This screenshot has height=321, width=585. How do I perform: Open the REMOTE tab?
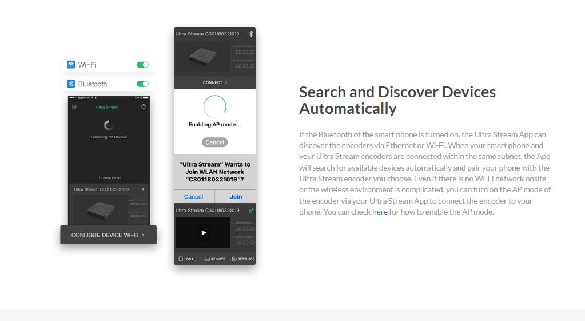click(x=215, y=259)
